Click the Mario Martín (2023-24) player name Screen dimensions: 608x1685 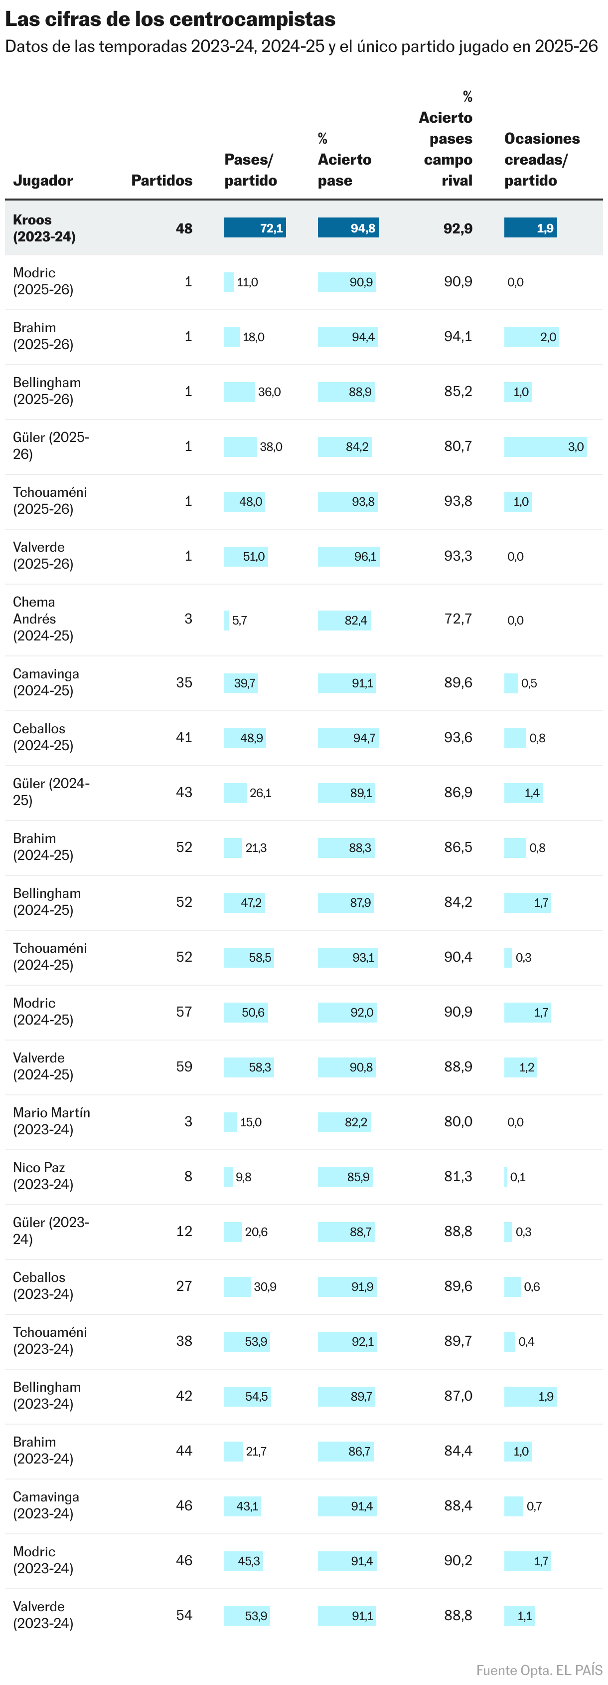(52, 1121)
